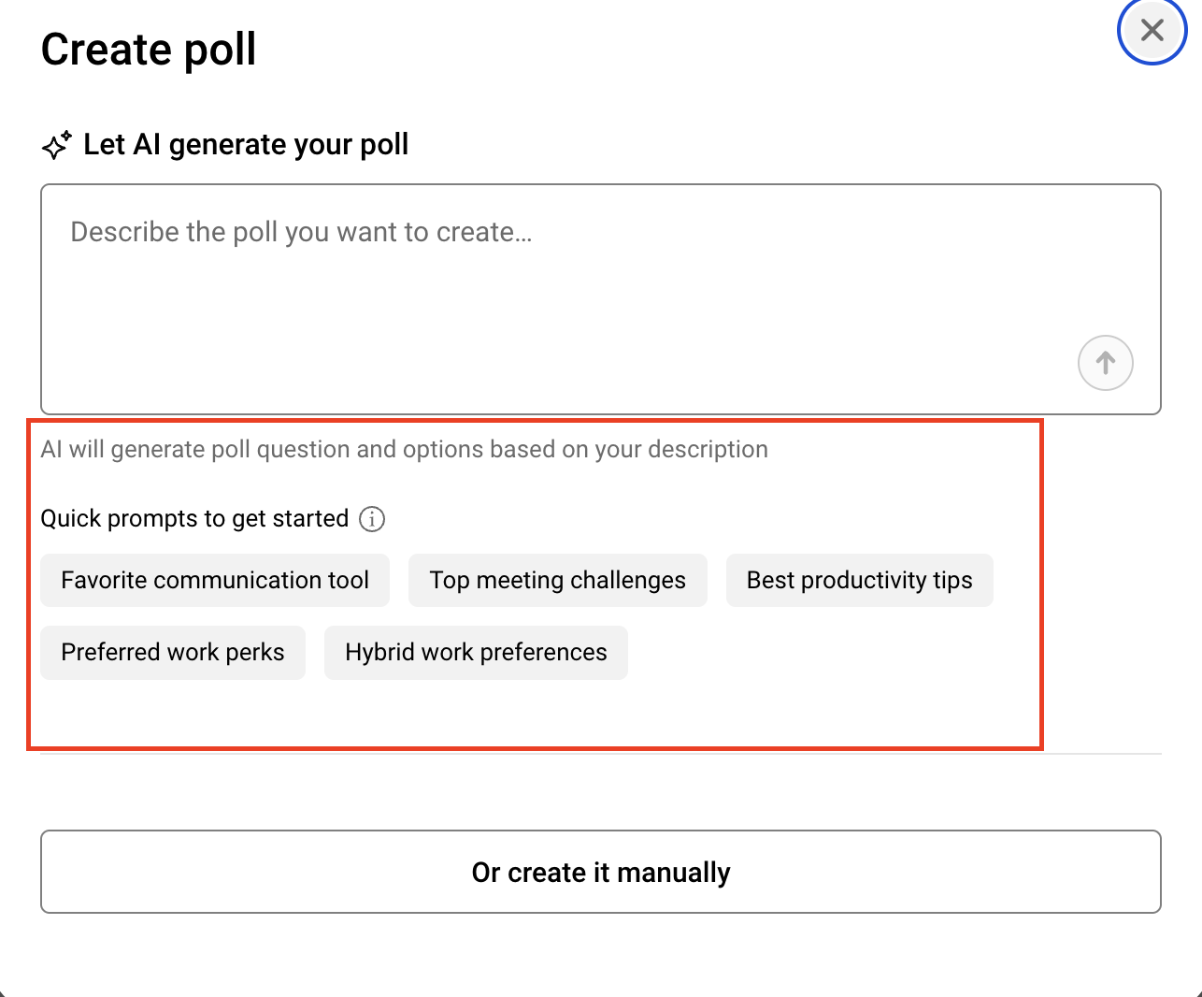
Task: Select Favorite communication tool prompt
Action: [215, 581]
